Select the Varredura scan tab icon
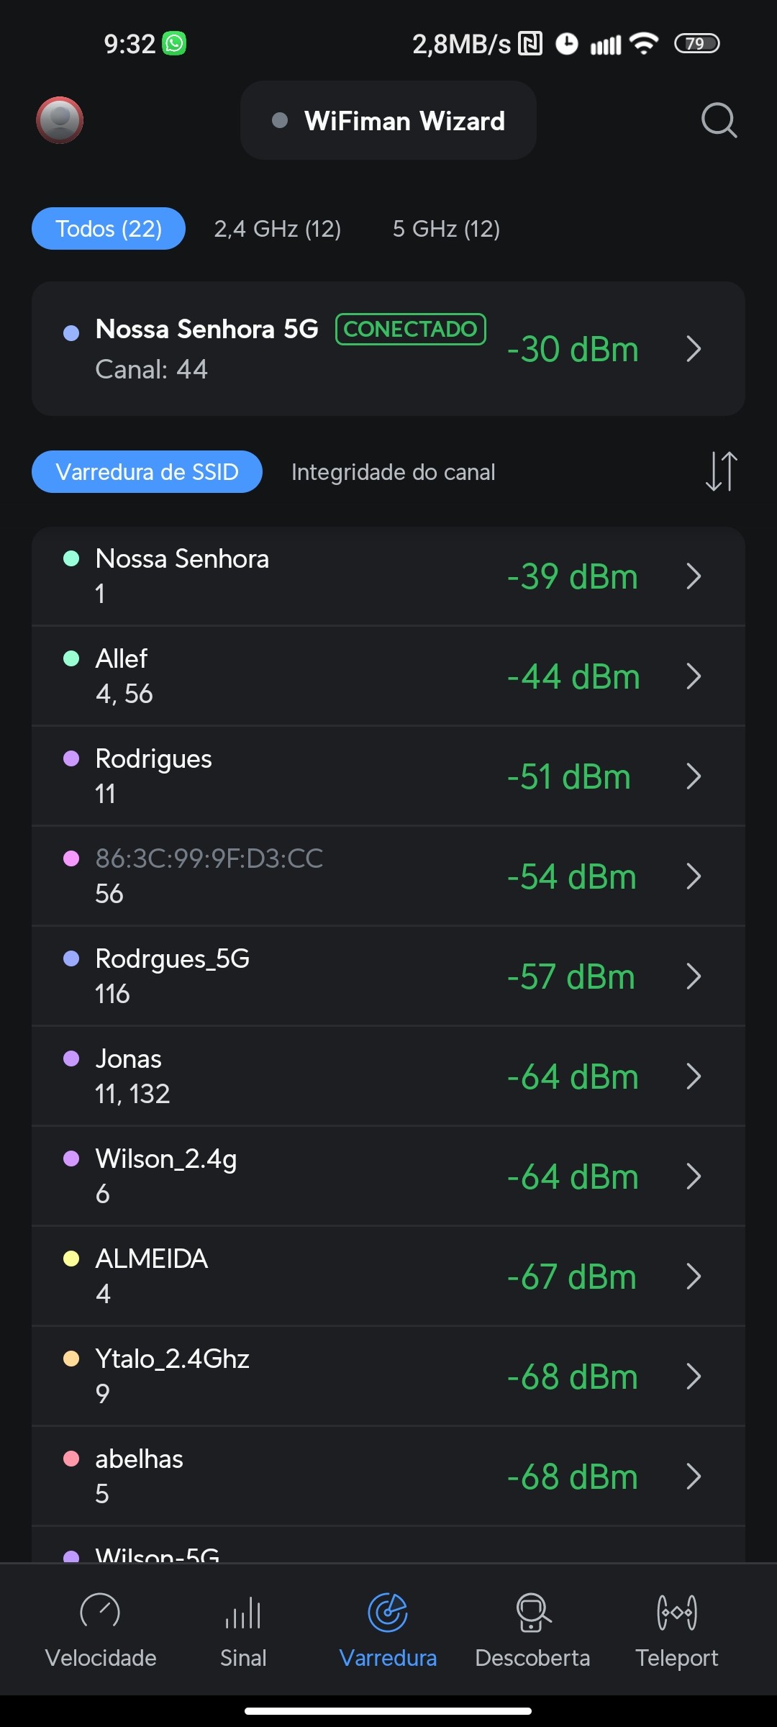 (x=388, y=1613)
